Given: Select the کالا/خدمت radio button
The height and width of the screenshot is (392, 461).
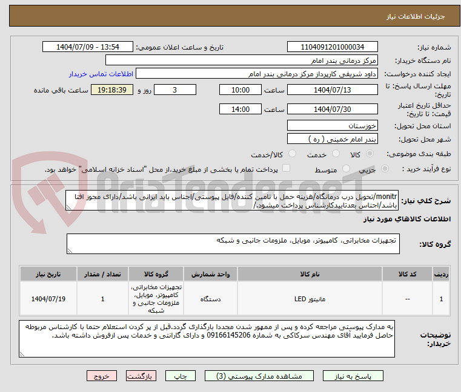Looking at the screenshot, I should click(292, 154).
